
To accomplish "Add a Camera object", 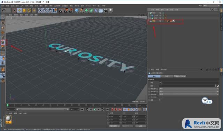I will (x=106, y=10).
